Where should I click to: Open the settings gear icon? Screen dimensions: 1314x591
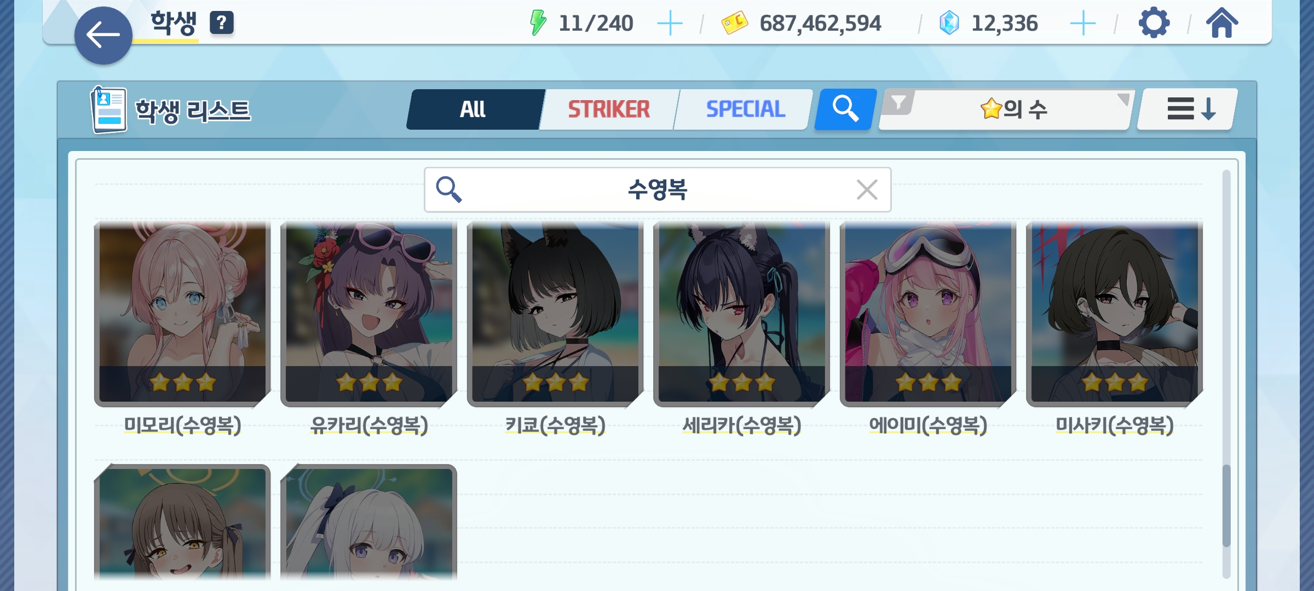point(1154,23)
